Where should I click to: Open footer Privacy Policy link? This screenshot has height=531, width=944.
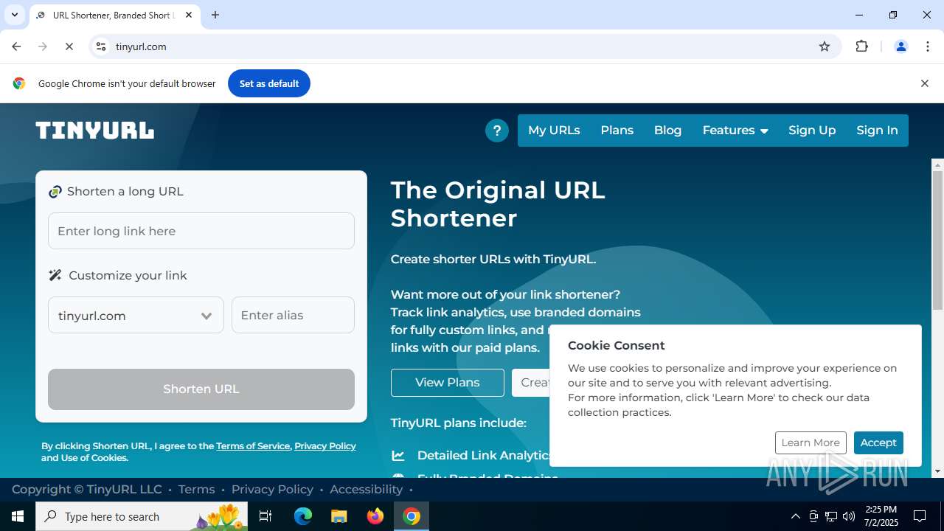(x=272, y=490)
